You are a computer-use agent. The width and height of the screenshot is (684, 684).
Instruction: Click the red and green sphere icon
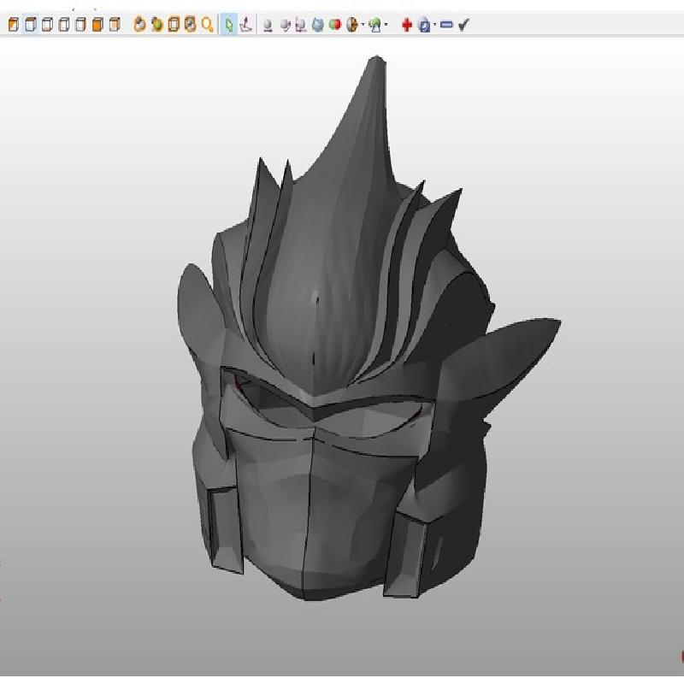click(335, 25)
